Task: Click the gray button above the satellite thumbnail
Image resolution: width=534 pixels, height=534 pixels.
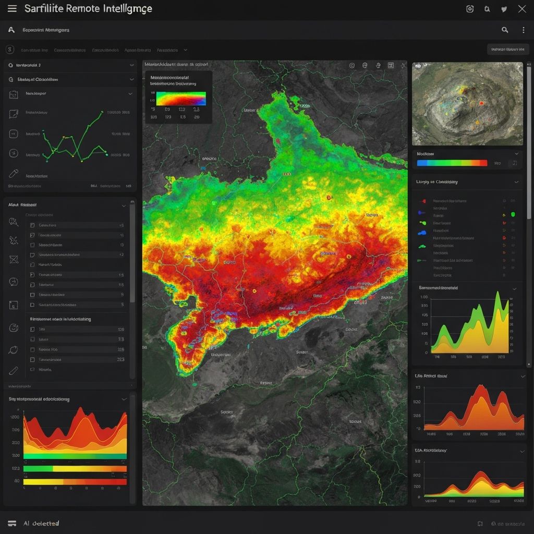Action: point(508,50)
